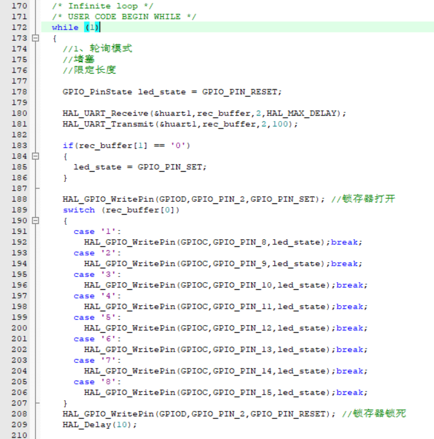434x439 pixels.
Task: Click line number 209 in the gutter
Action: pyautogui.click(x=19, y=425)
